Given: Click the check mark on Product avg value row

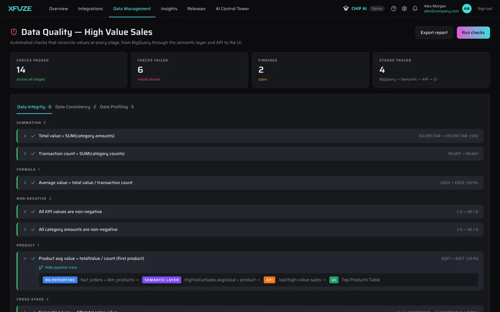Looking at the screenshot, I should [x=33, y=258].
